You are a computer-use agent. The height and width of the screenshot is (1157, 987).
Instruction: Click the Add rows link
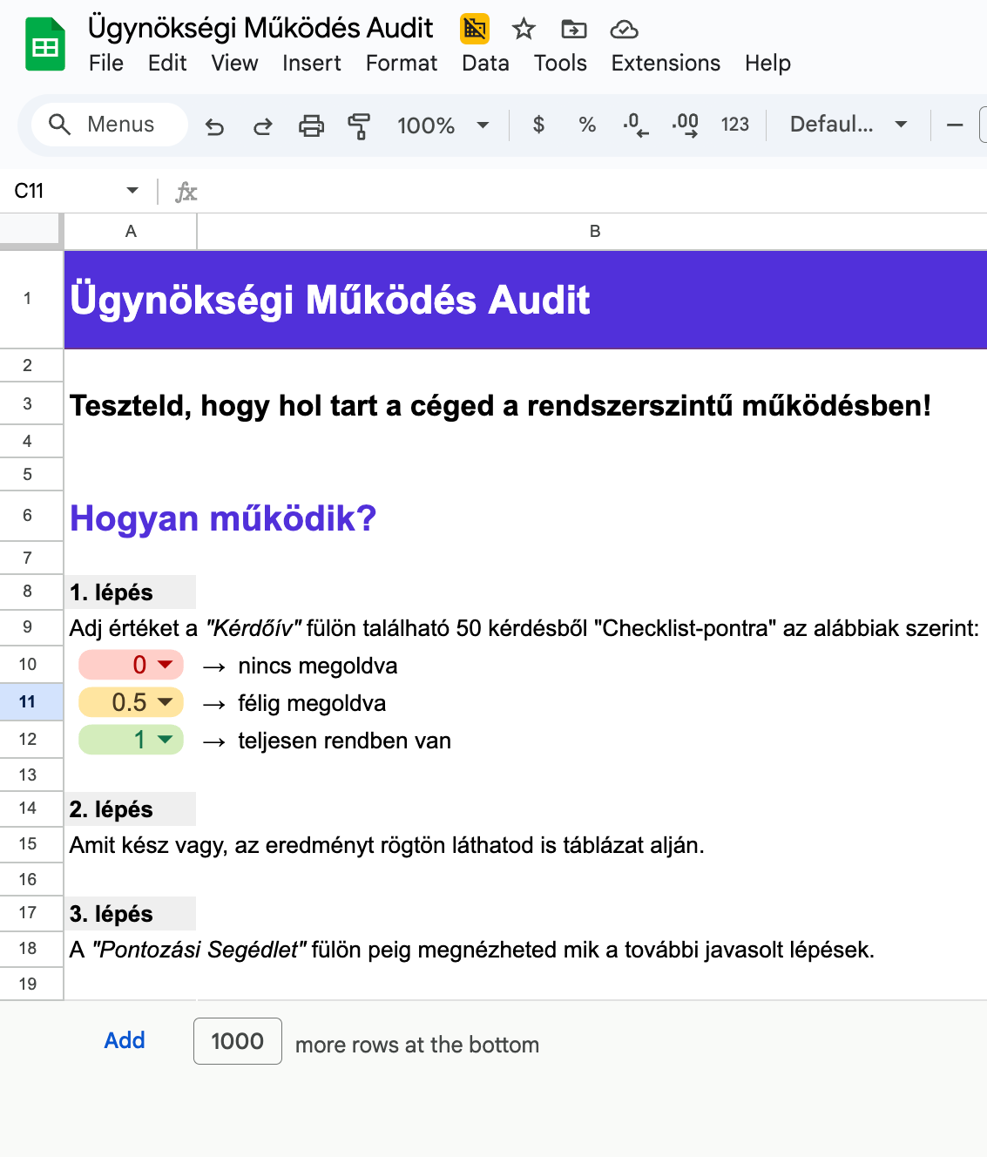click(125, 1040)
